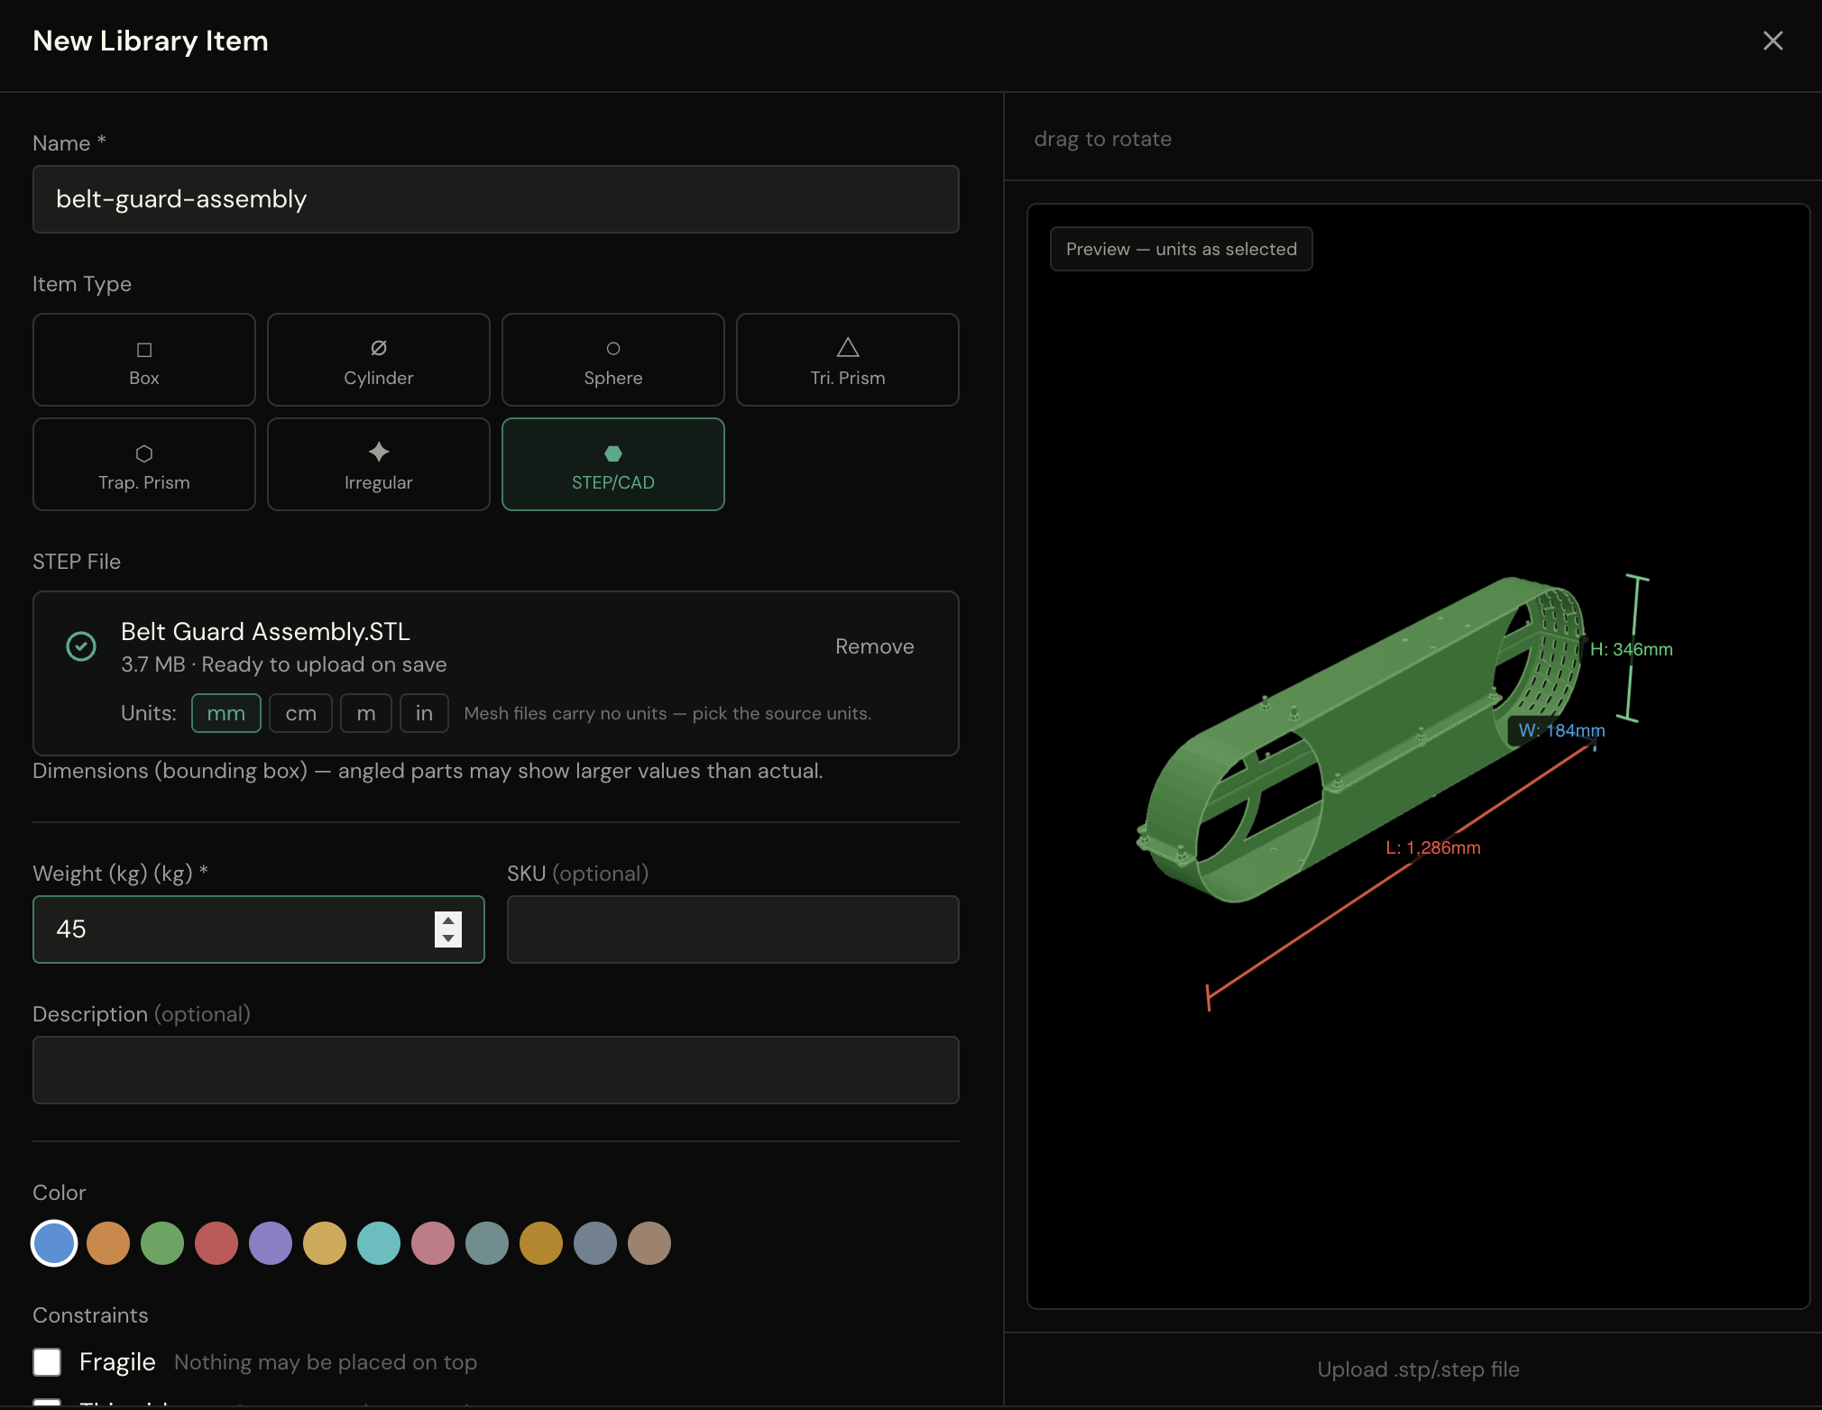Pick the red color swatch

[216, 1243]
